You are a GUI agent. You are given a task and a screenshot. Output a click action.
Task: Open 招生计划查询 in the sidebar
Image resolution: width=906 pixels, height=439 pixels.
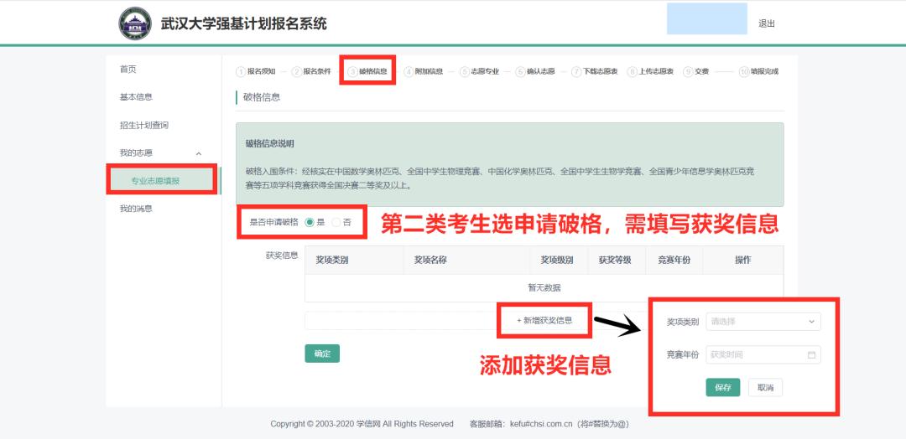144,125
